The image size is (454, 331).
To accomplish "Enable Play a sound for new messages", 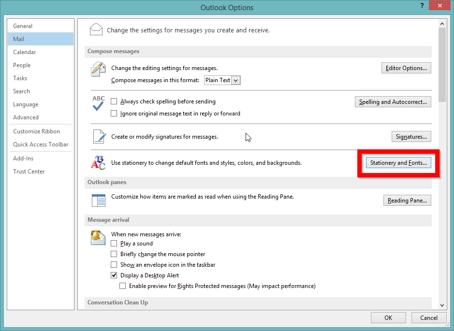I will point(114,243).
